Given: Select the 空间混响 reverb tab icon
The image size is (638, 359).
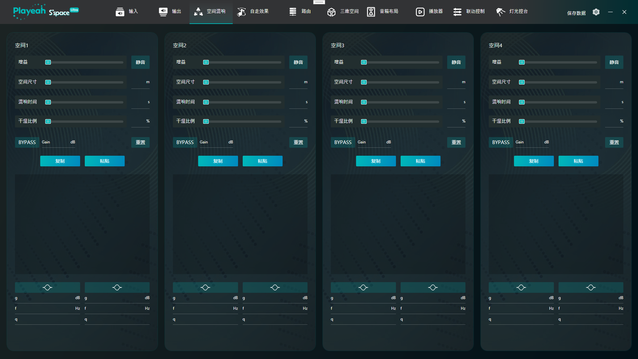Looking at the screenshot, I should point(198,12).
